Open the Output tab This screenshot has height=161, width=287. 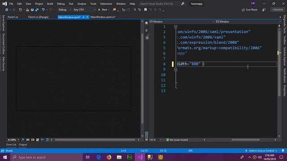[23, 145]
